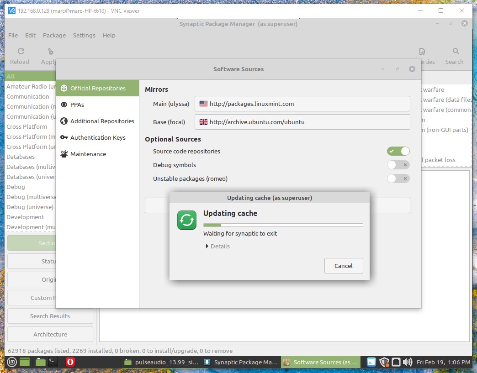Click the UK flag icon in Base mirror
This screenshot has height=373, width=477.
click(203, 122)
